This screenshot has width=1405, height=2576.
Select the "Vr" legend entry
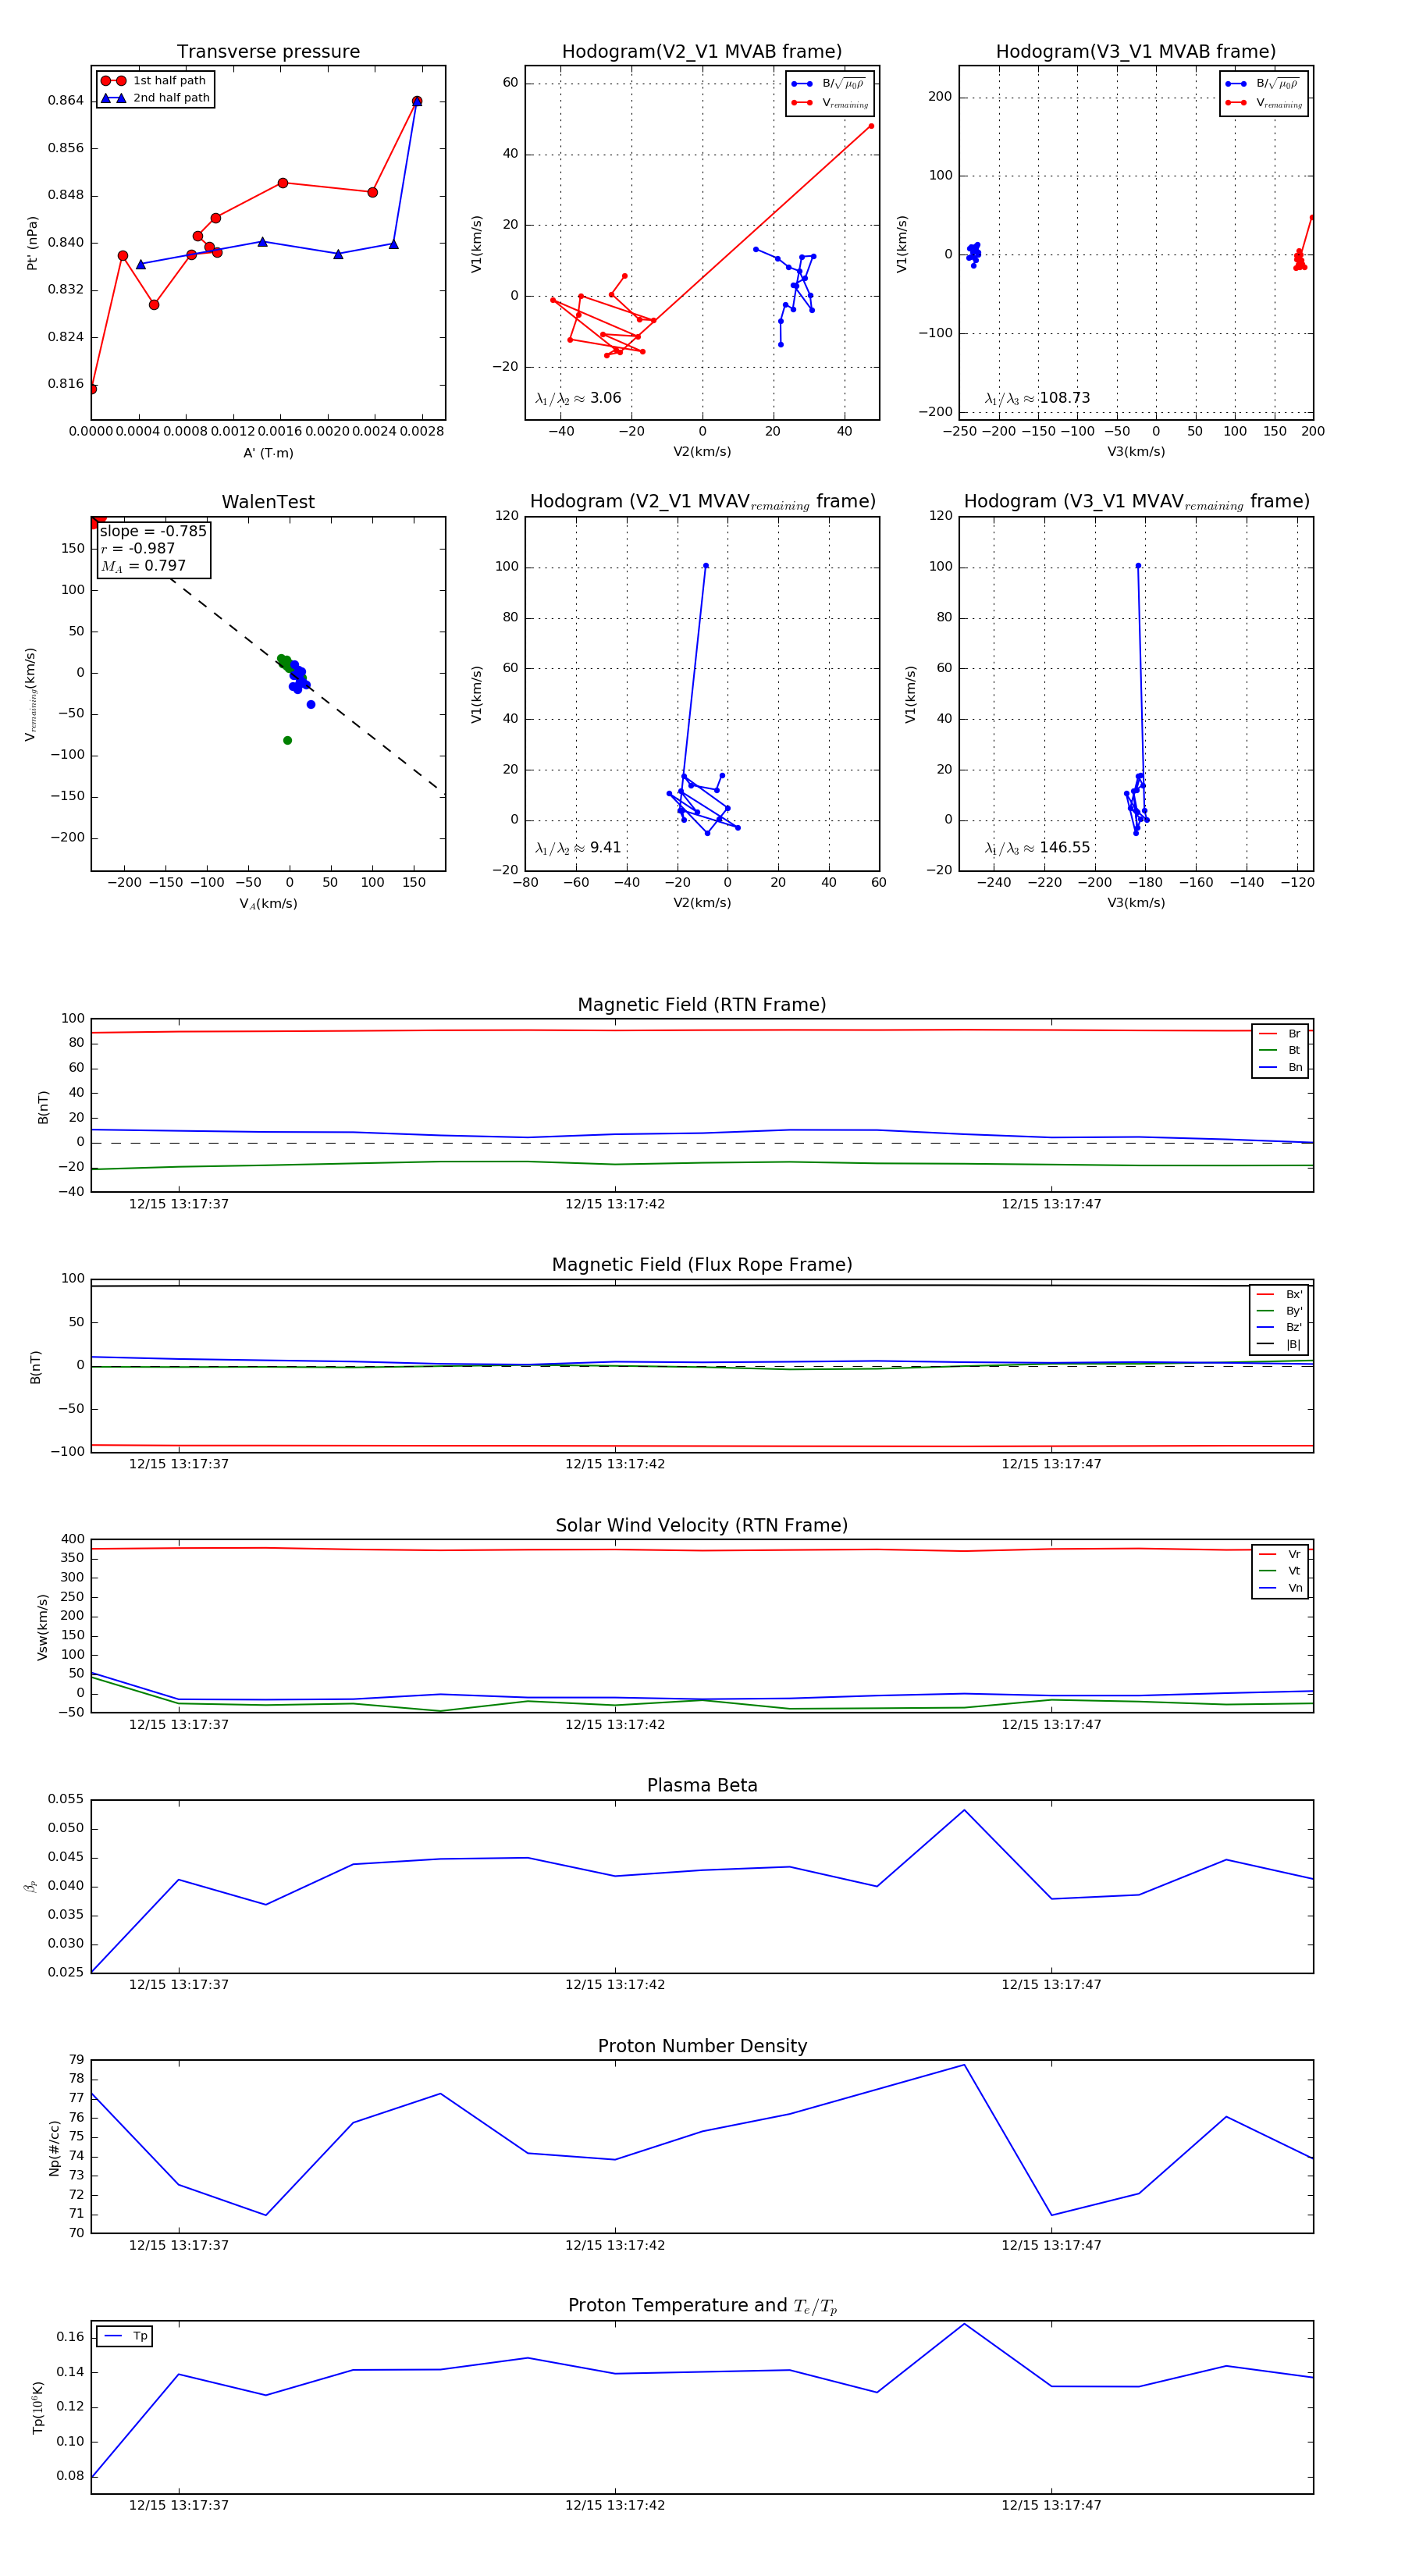tap(1280, 1554)
